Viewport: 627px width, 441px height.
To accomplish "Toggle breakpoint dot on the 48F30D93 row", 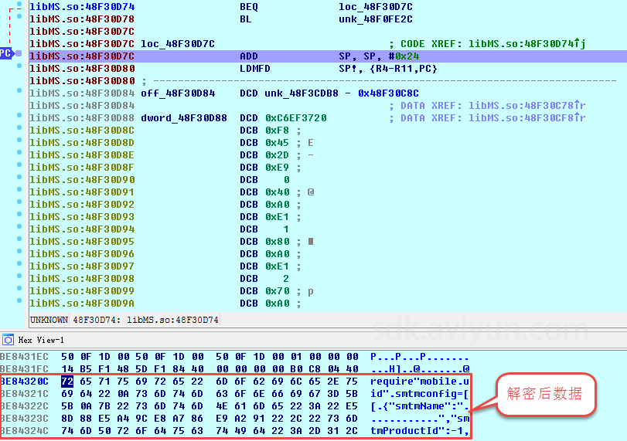I will pyautogui.click(x=19, y=215).
